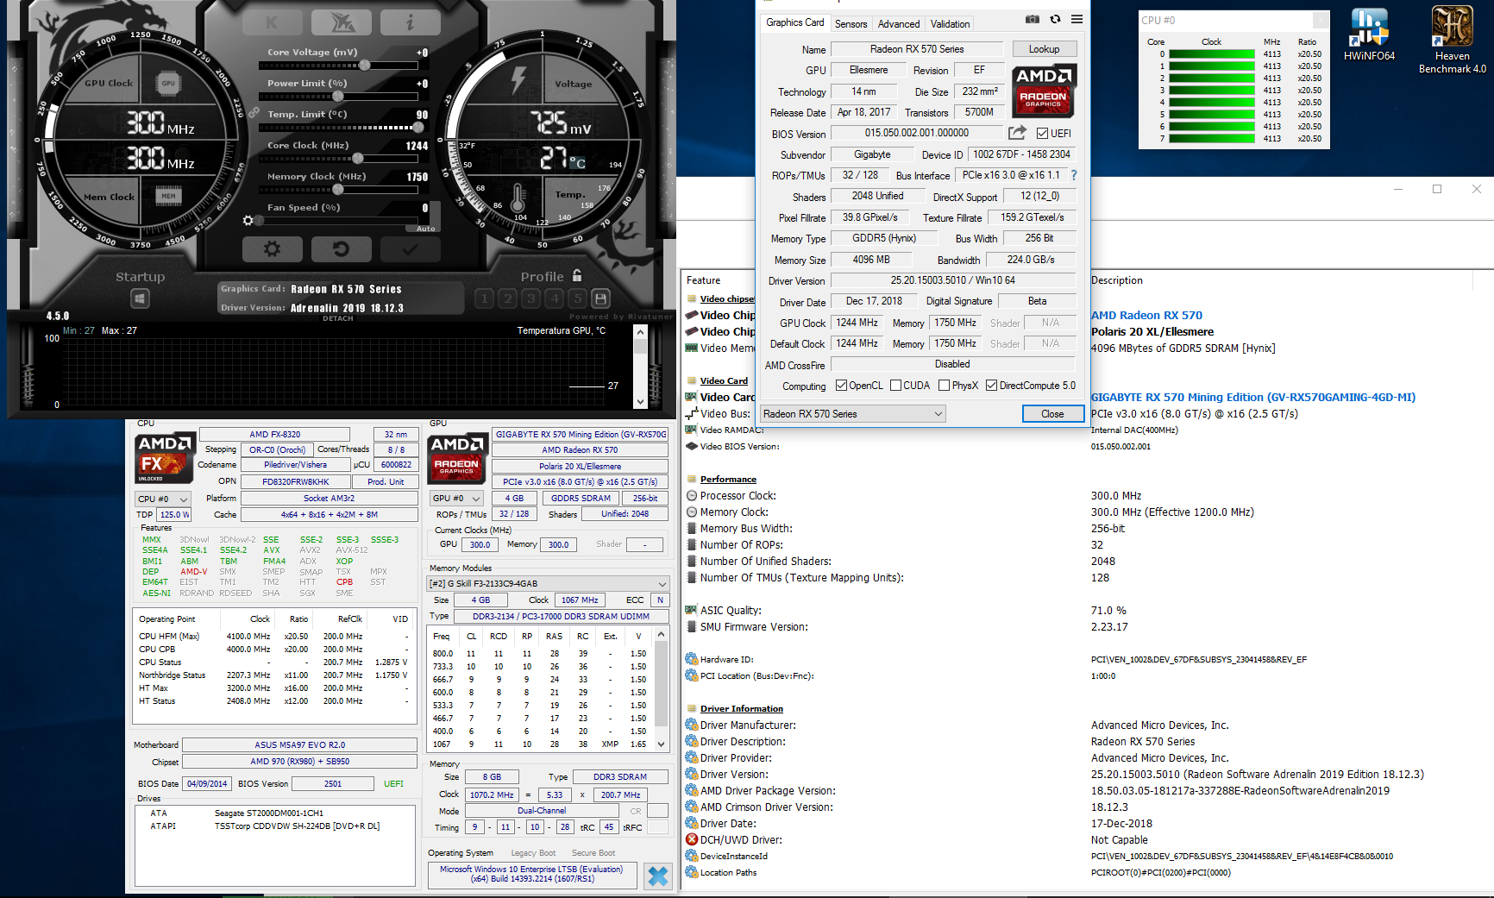Click the Close button in GPU-Z
Screen dimensions: 1494x898
pyautogui.click(x=1052, y=414)
